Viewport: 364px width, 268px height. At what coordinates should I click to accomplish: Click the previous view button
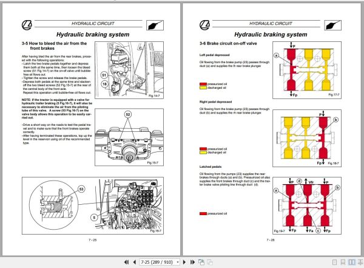point(201,262)
